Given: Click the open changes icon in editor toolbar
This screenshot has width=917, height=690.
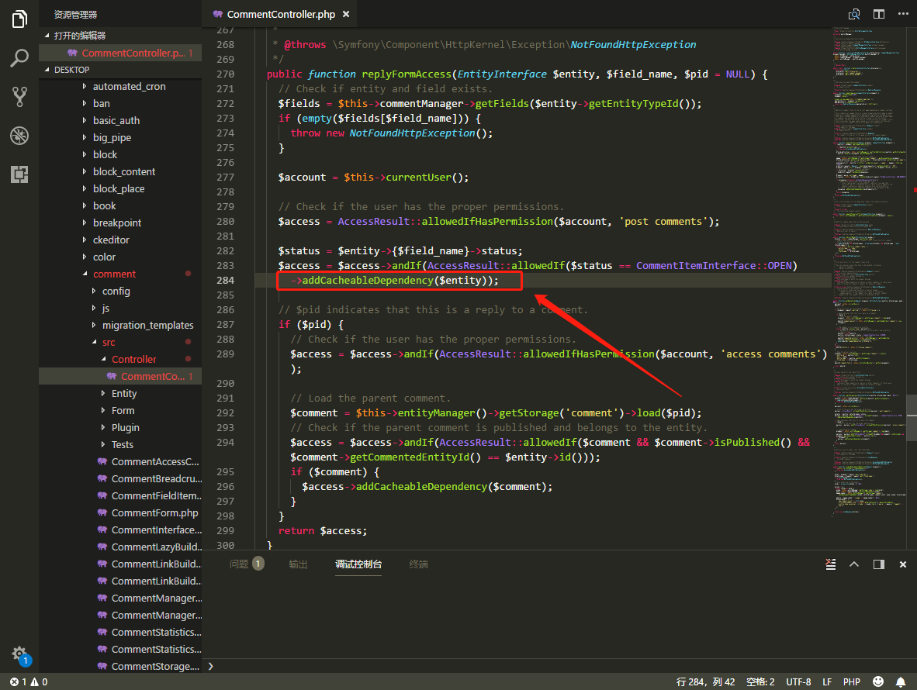Looking at the screenshot, I should 854,14.
